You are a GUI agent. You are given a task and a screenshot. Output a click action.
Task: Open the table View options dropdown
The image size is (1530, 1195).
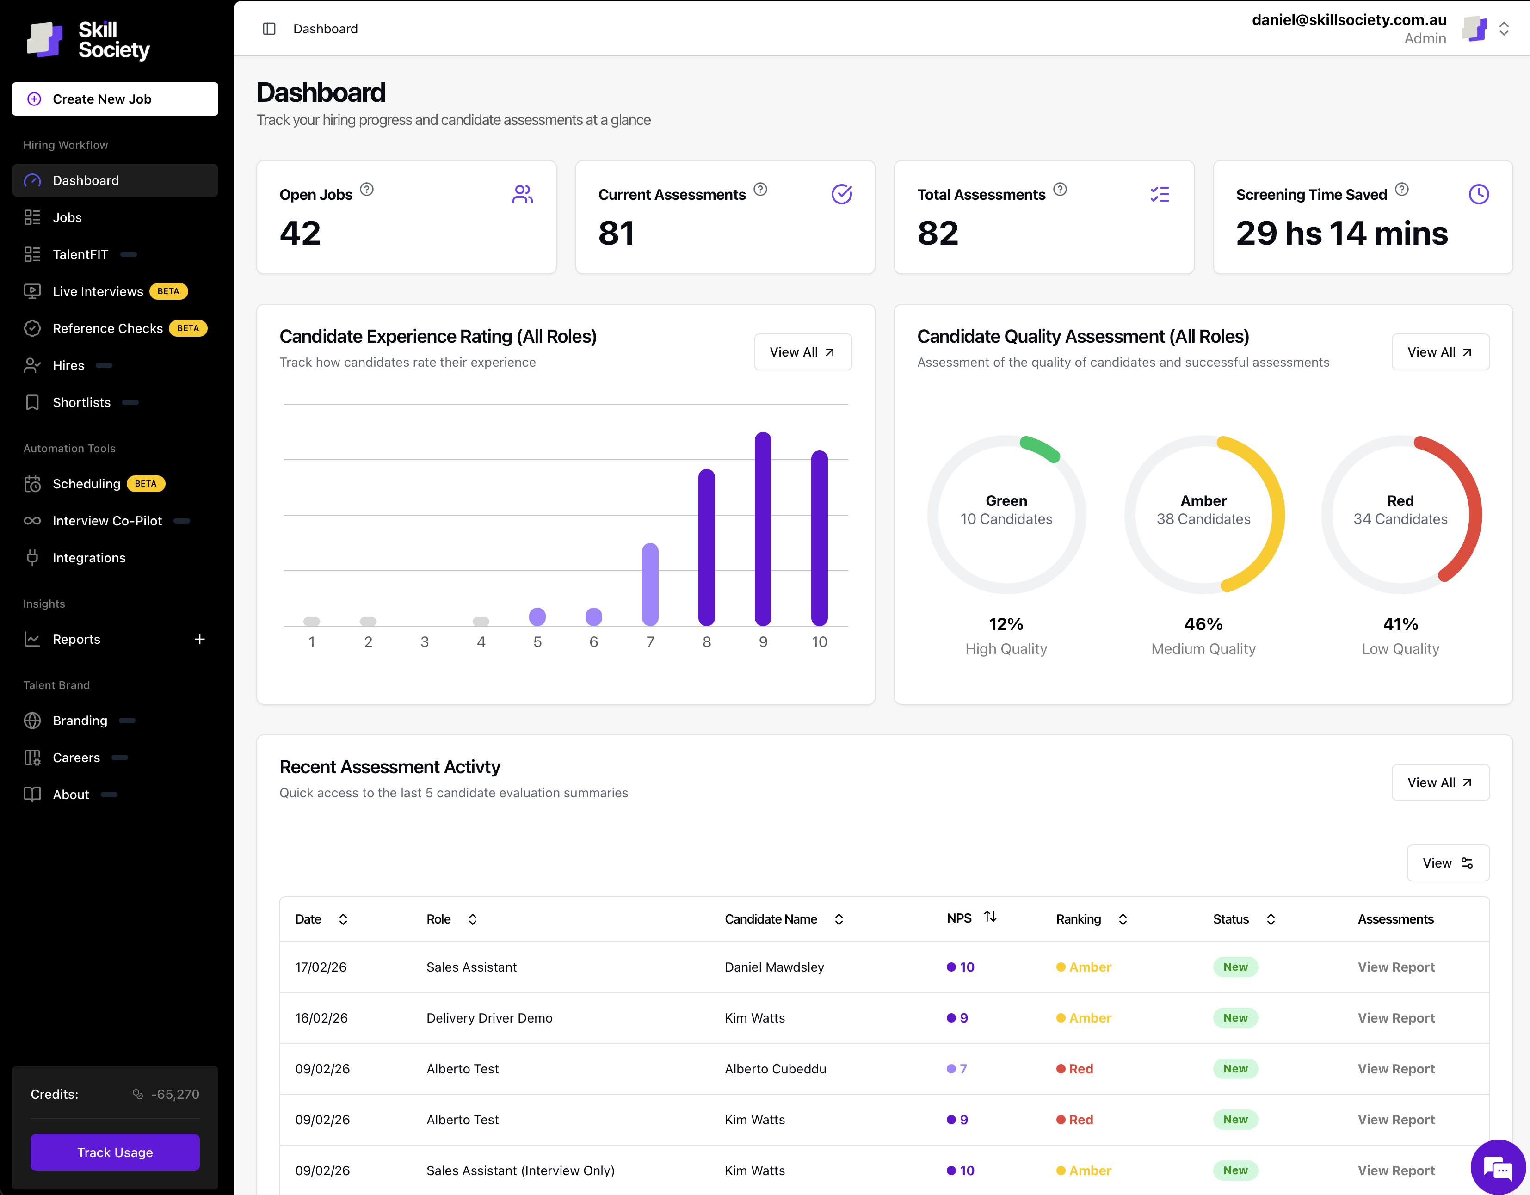point(1447,863)
